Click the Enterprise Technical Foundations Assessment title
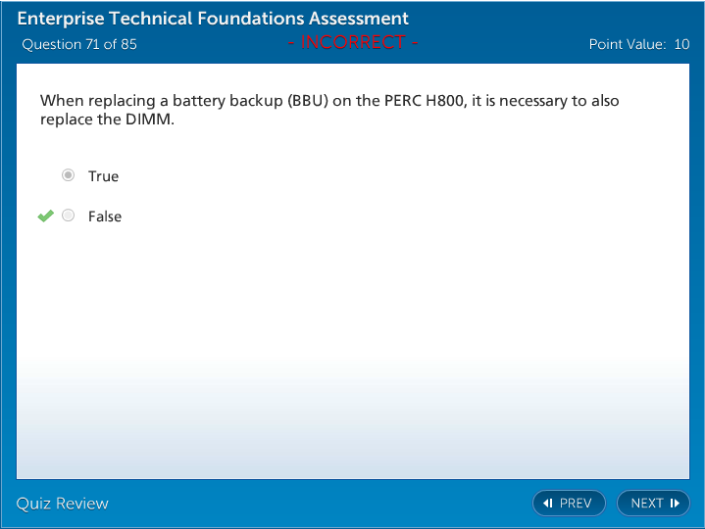This screenshot has width=705, height=529. pos(213,19)
